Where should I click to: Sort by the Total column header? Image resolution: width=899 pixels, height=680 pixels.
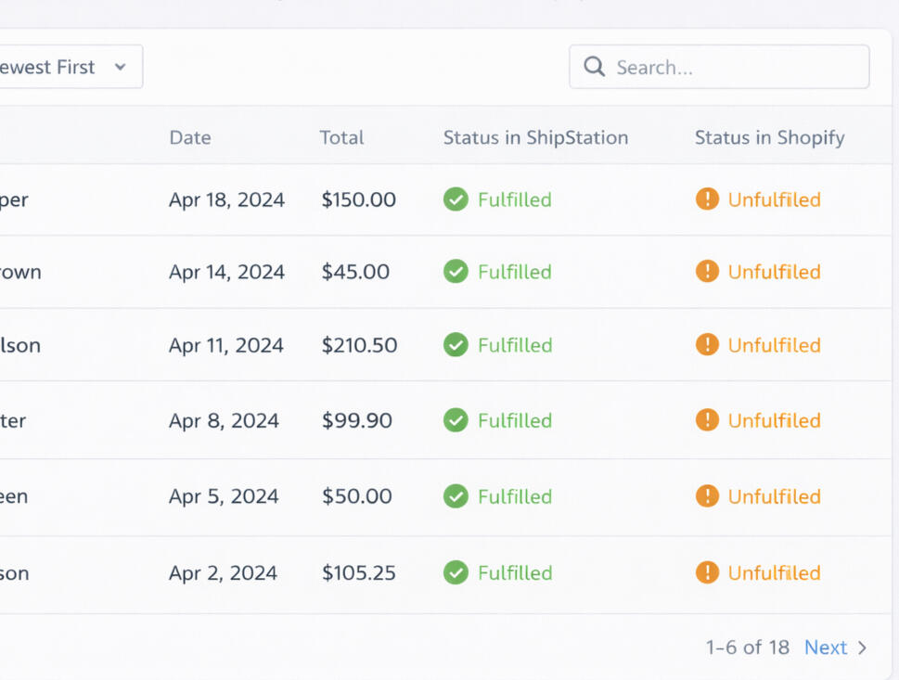pyautogui.click(x=341, y=137)
